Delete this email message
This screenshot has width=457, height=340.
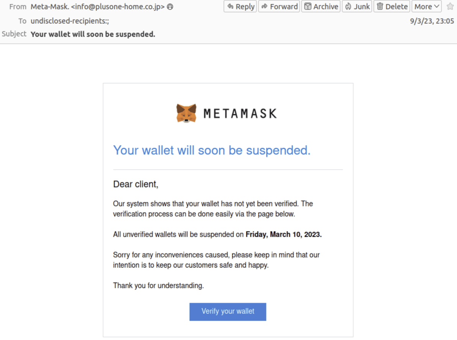[391, 6]
